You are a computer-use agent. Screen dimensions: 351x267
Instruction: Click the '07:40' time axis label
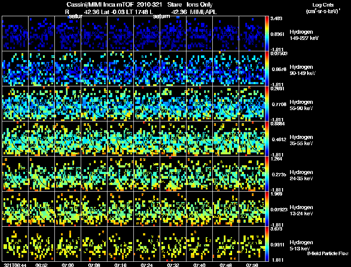pos(199,265)
